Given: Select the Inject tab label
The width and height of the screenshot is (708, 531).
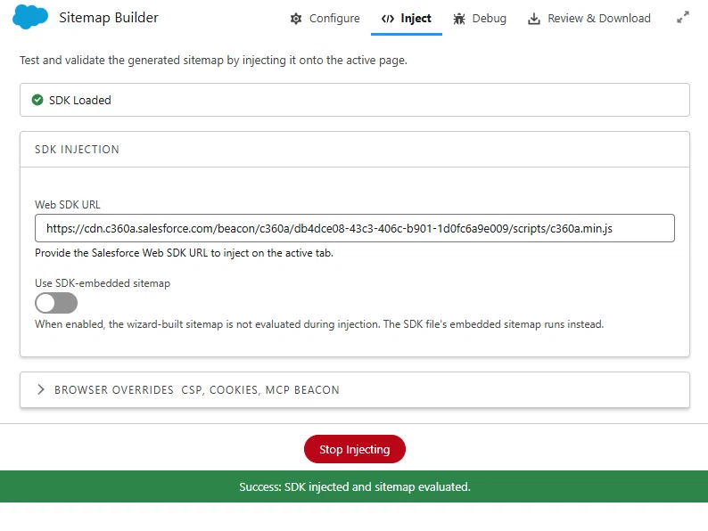Looking at the screenshot, I should pos(416,19).
